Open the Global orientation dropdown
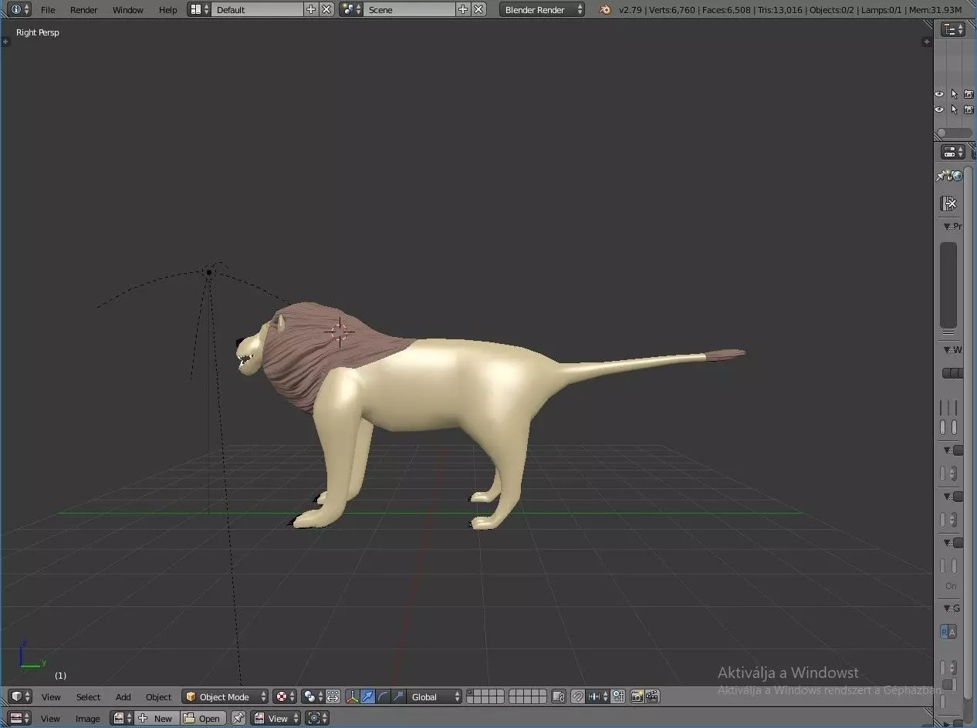 tap(434, 696)
